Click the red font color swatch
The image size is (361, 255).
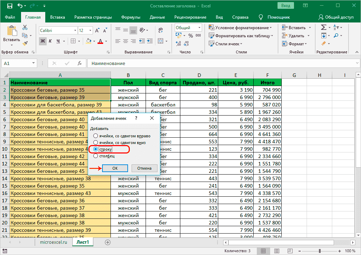click(100, 41)
